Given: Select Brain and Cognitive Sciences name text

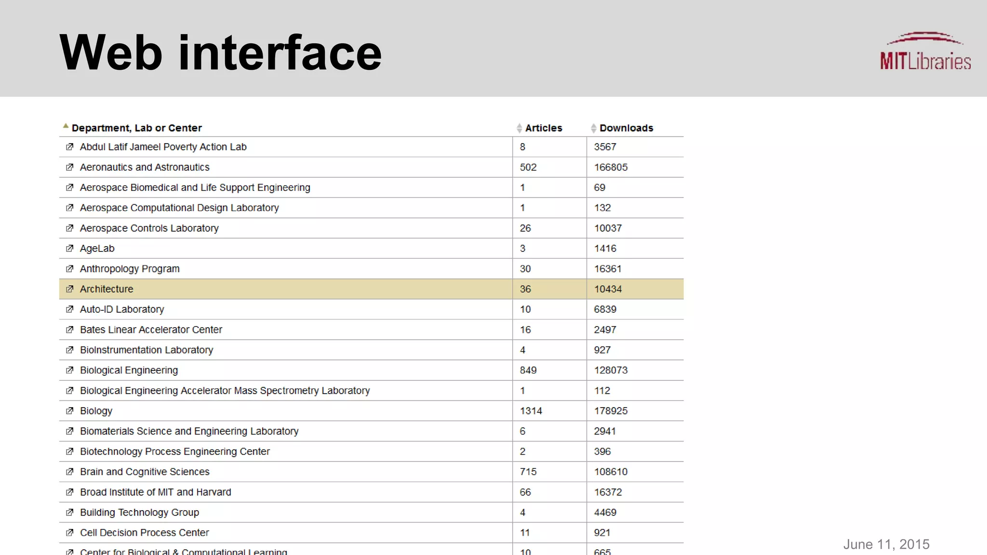Looking at the screenshot, I should tap(145, 472).
